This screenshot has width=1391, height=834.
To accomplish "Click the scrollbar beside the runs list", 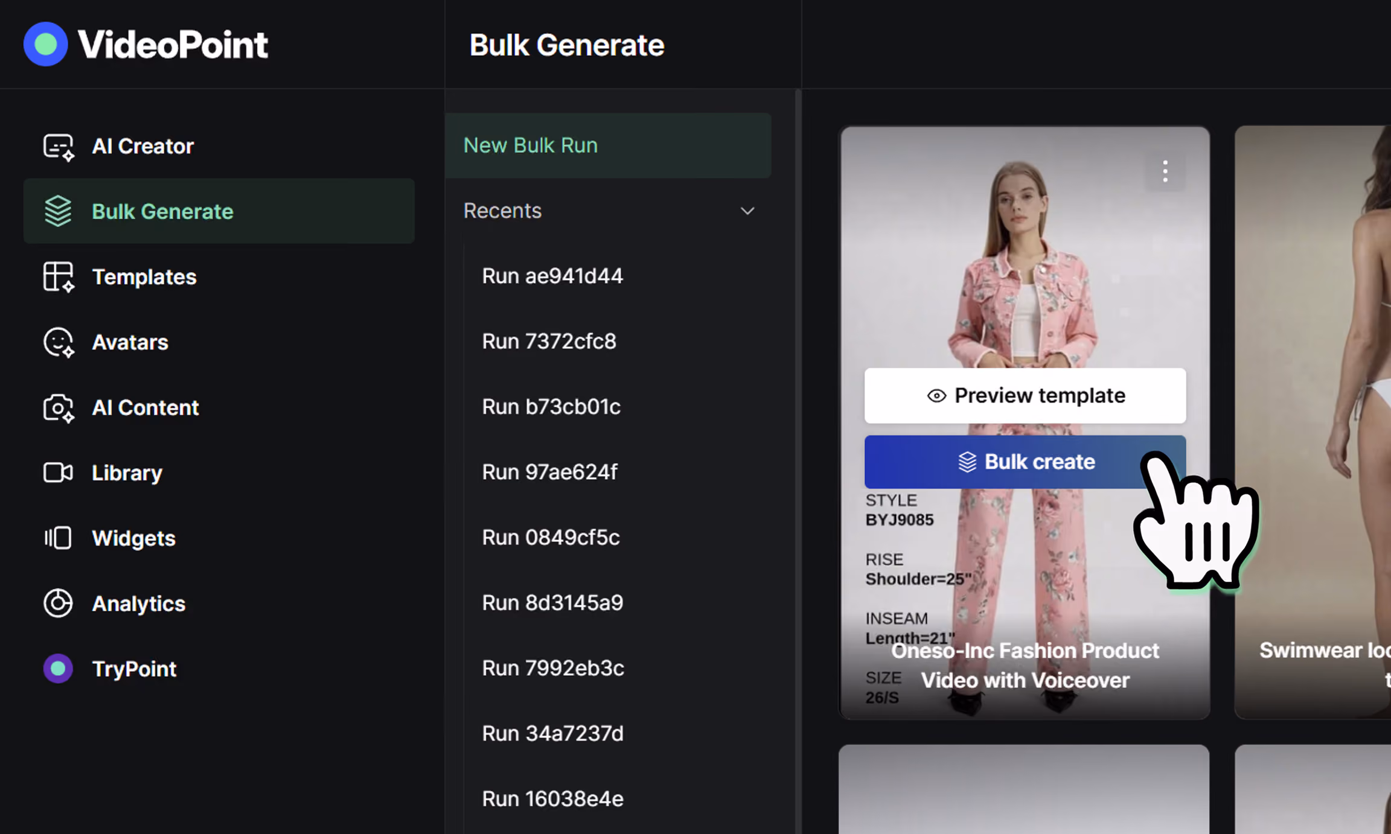I will pyautogui.click(x=798, y=462).
